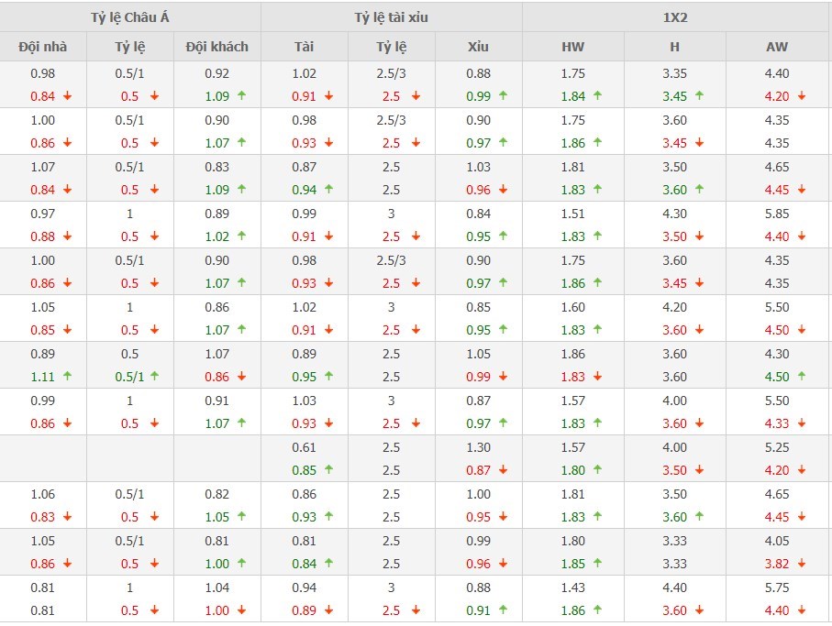Viewport: 832px width, 626px height.
Task: Click the HW column header
Action: 573,47
